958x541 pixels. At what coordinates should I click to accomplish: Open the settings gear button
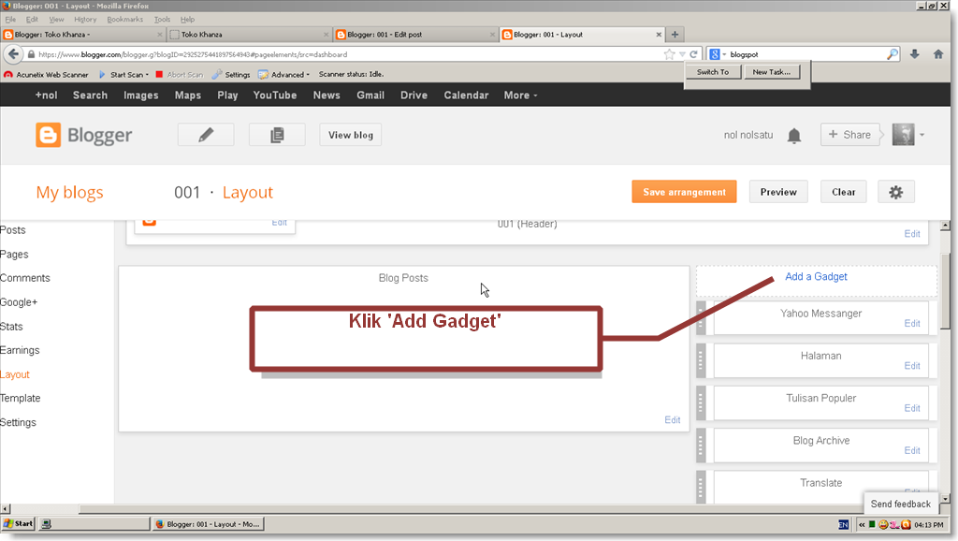point(895,192)
